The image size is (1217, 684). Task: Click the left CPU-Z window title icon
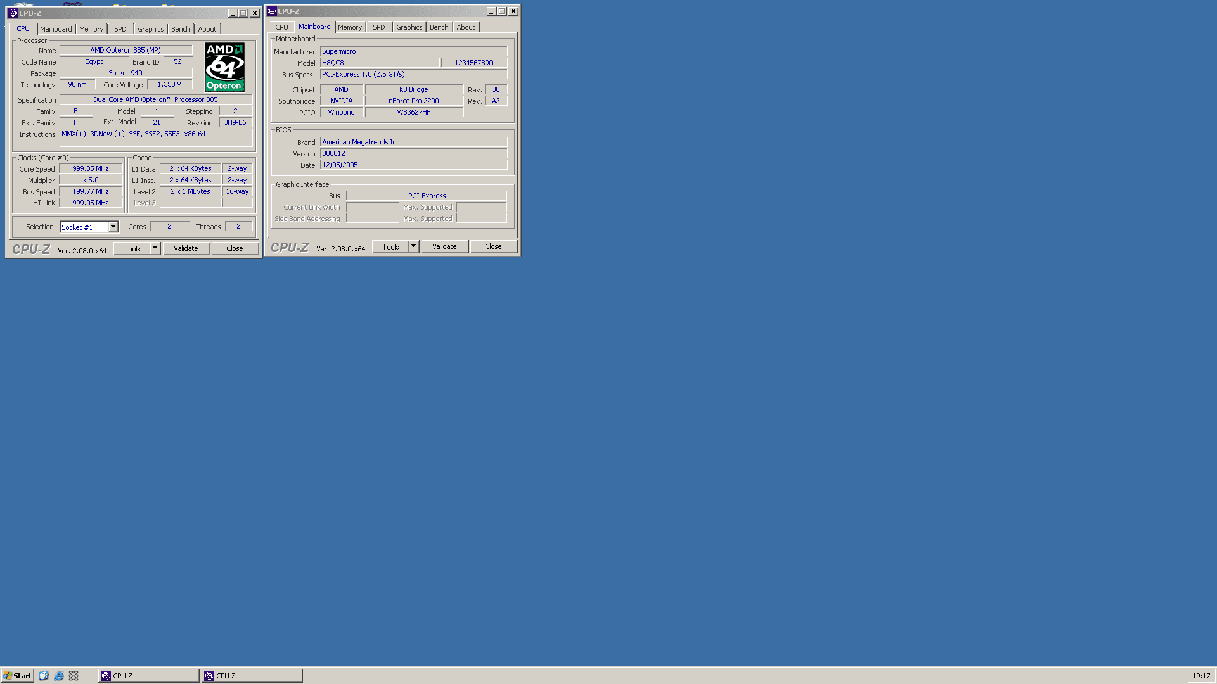coord(13,13)
